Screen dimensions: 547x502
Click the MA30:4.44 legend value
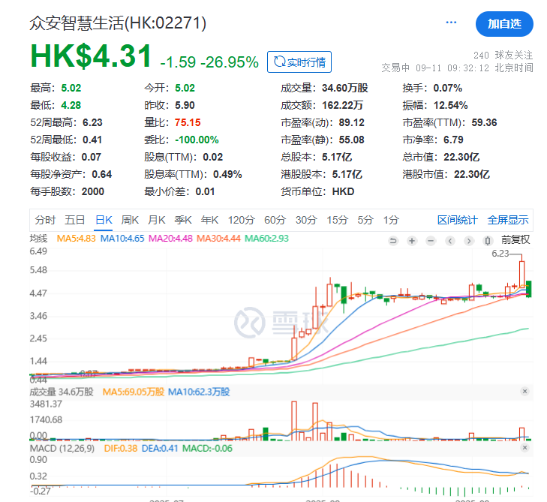tap(218, 239)
